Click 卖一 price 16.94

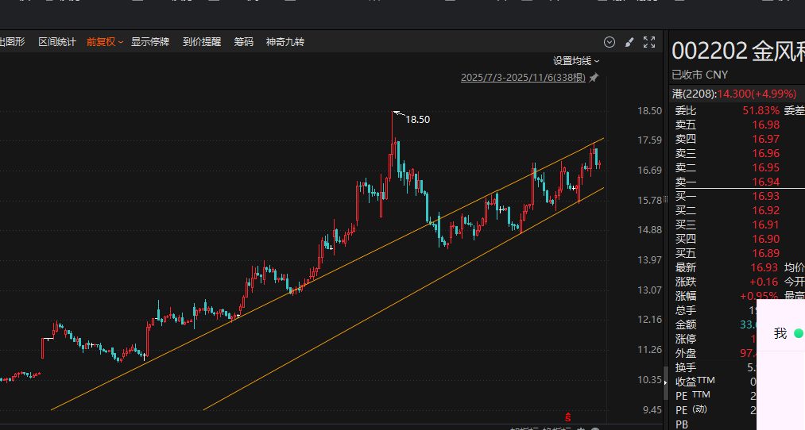(765, 182)
